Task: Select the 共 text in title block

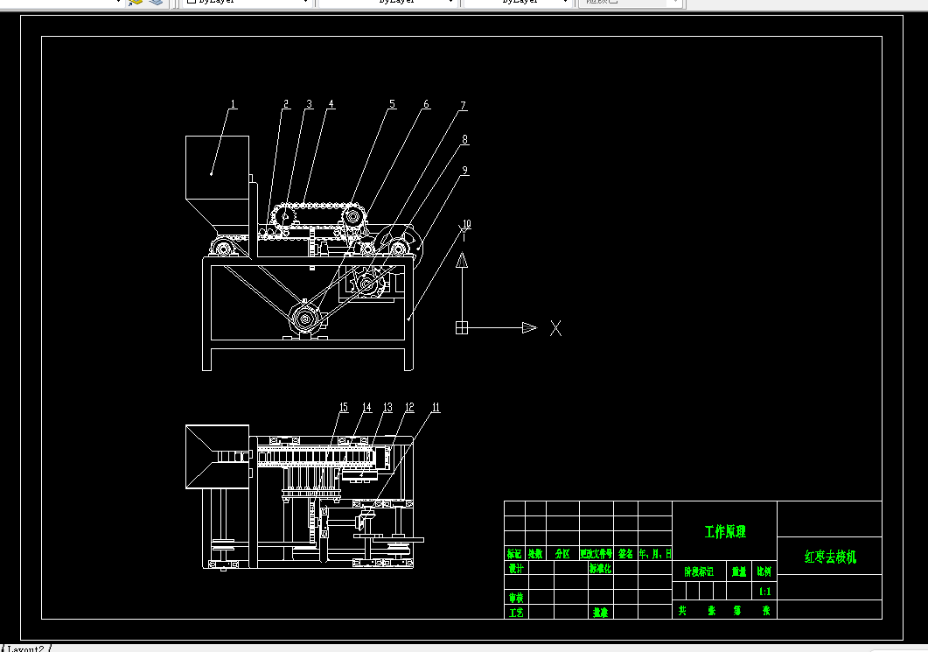Action: (x=682, y=611)
